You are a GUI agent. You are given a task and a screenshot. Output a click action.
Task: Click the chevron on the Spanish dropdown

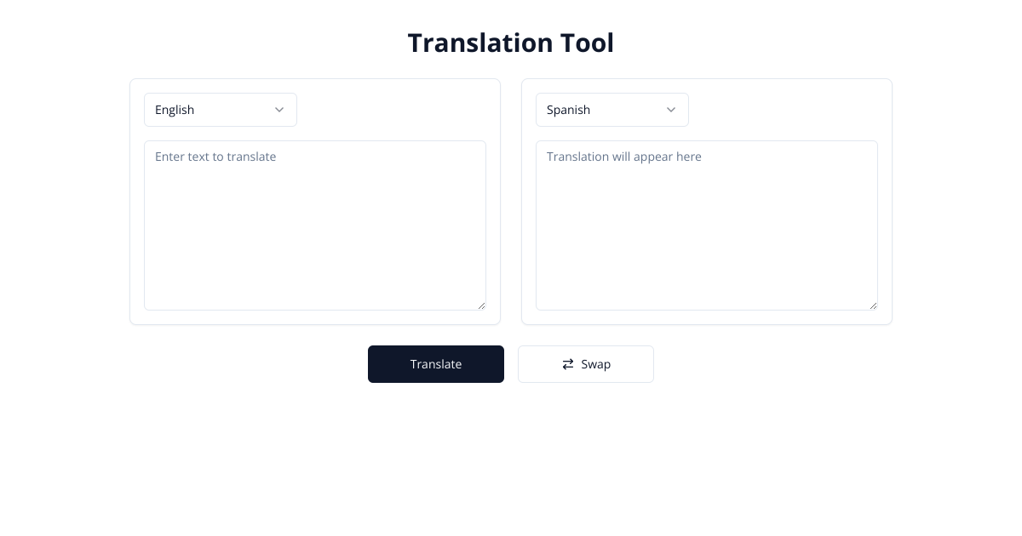[x=671, y=110]
